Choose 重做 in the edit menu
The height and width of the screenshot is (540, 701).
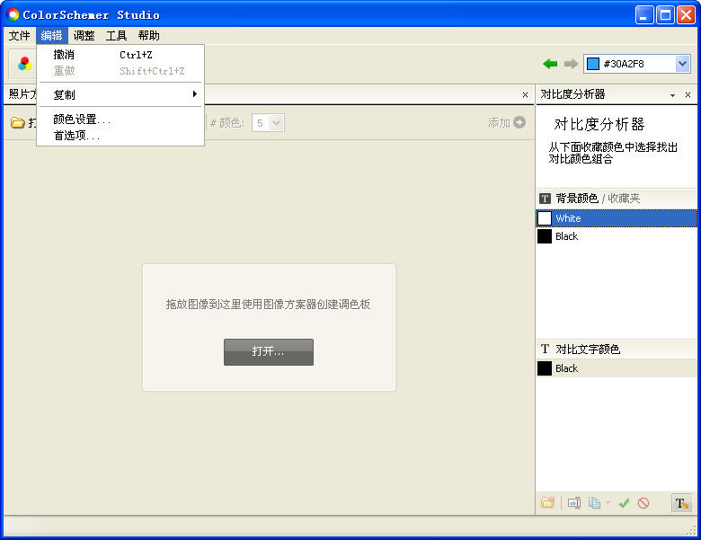tap(120, 71)
